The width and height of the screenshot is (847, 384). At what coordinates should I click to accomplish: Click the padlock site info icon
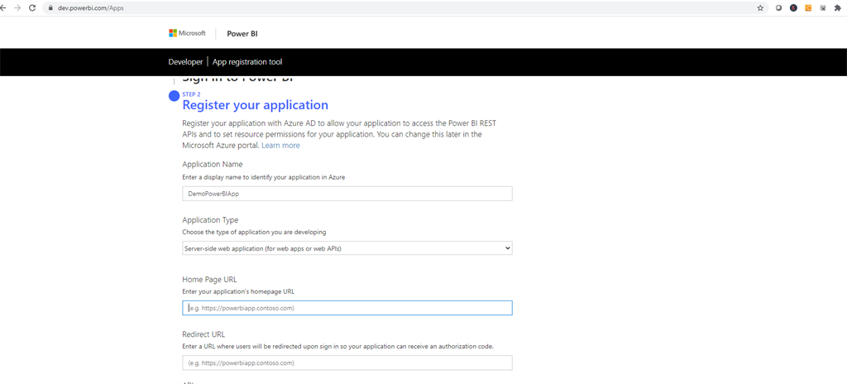51,7
